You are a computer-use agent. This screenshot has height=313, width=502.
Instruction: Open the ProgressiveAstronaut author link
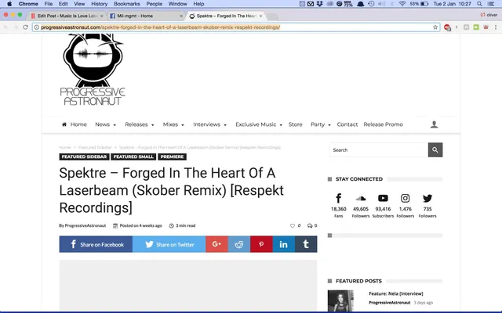click(x=85, y=225)
